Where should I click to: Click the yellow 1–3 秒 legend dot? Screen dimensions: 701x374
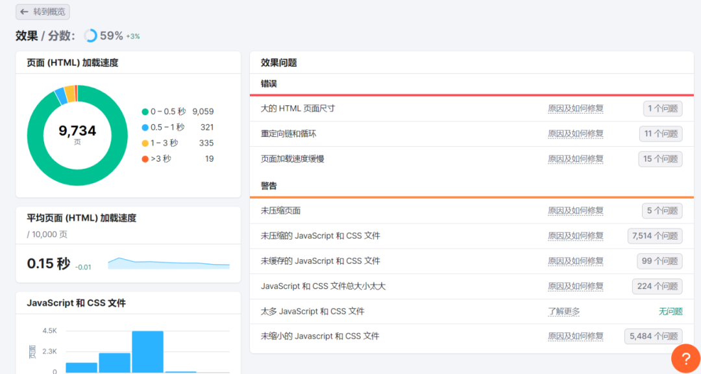tap(145, 143)
